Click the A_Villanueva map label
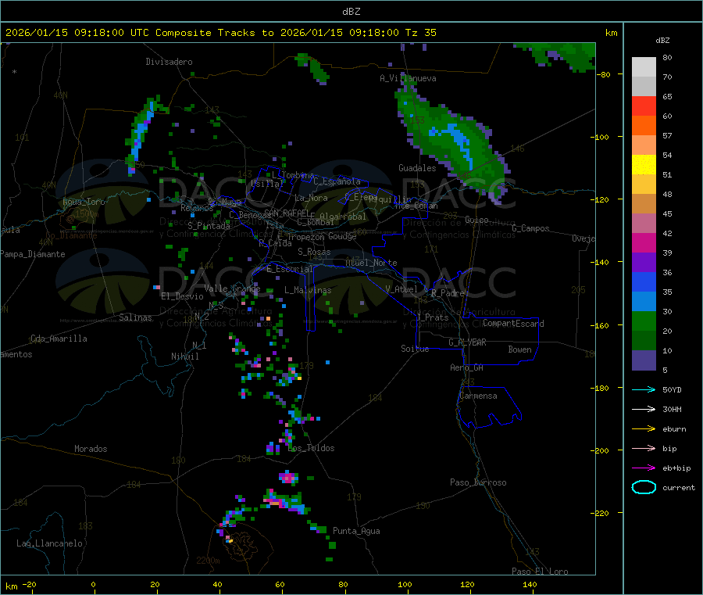Image resolution: width=703 pixels, height=595 pixels. (x=408, y=78)
